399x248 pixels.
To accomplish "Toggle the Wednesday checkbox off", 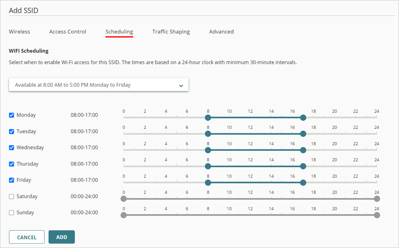I will (11, 147).
